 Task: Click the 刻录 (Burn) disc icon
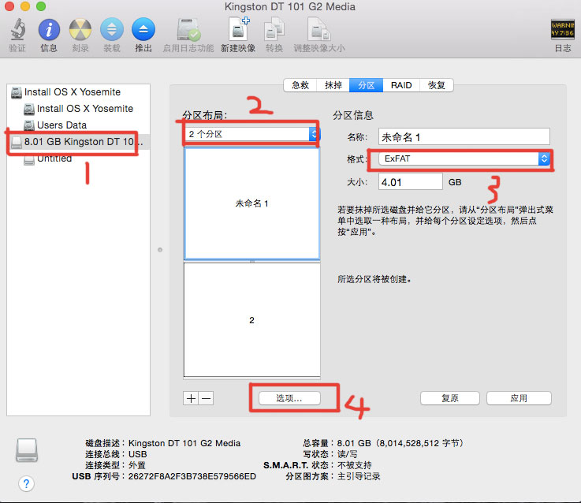point(80,31)
